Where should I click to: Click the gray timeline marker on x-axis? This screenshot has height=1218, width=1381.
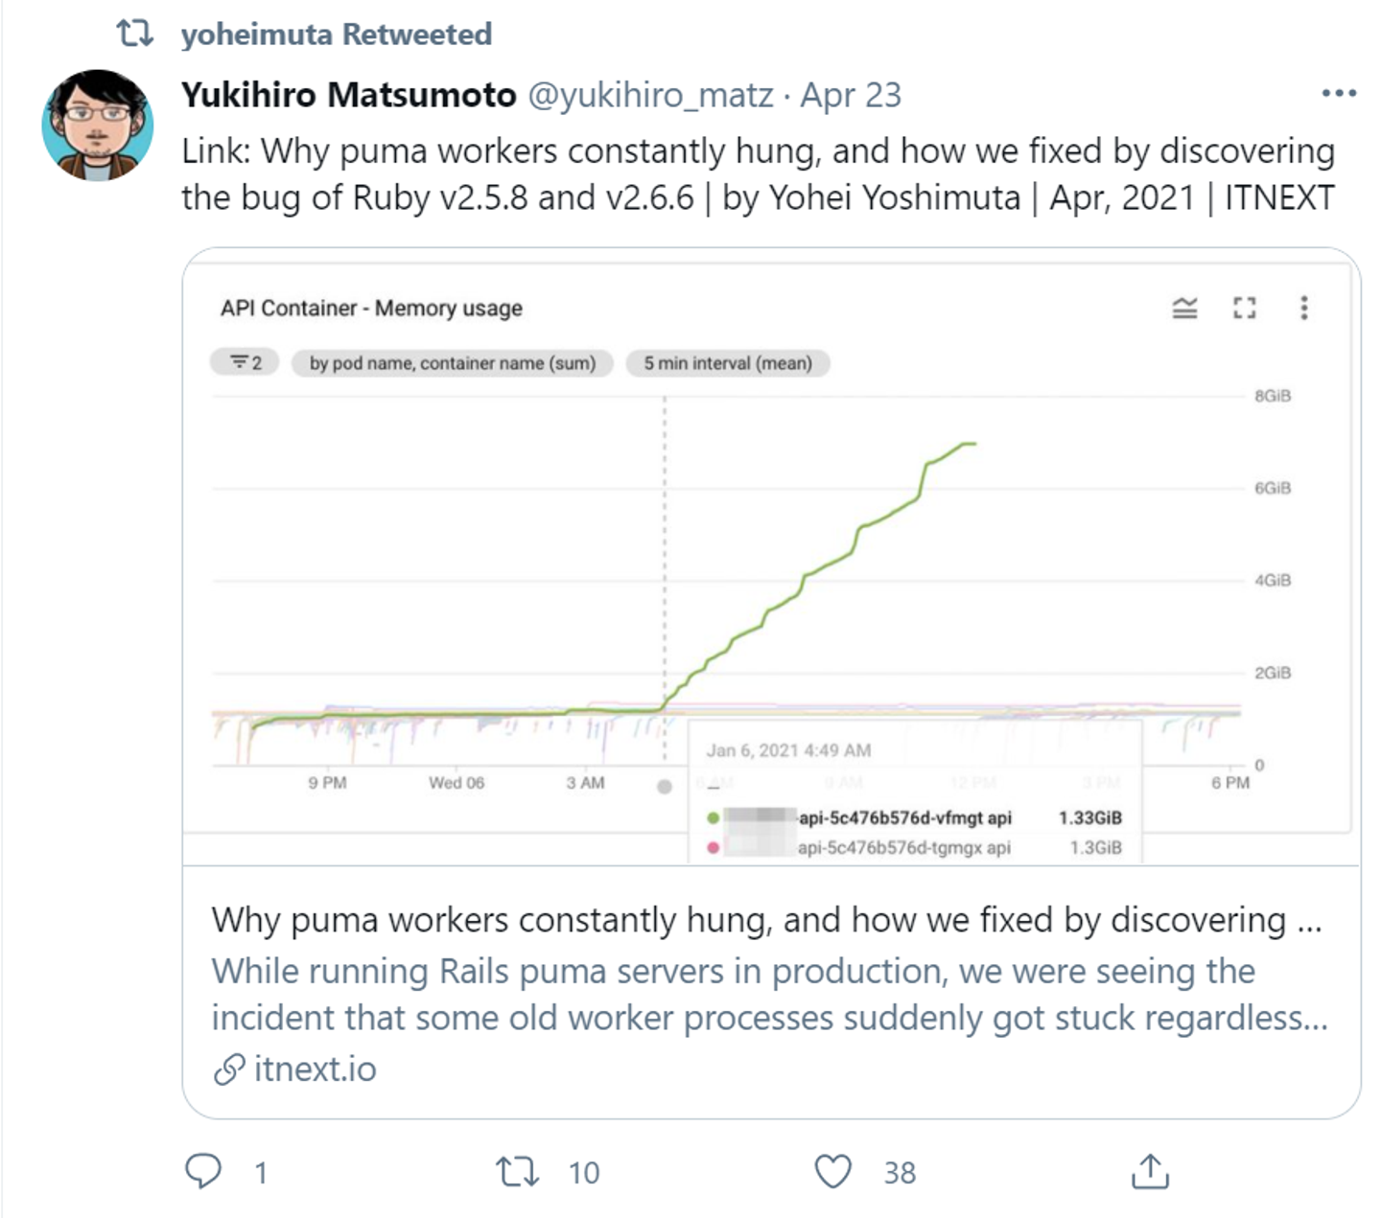click(x=664, y=786)
